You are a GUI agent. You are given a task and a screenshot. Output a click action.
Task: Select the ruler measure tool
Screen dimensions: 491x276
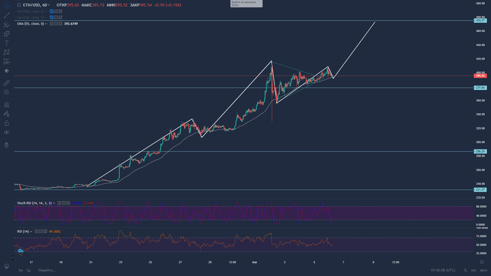click(7, 83)
